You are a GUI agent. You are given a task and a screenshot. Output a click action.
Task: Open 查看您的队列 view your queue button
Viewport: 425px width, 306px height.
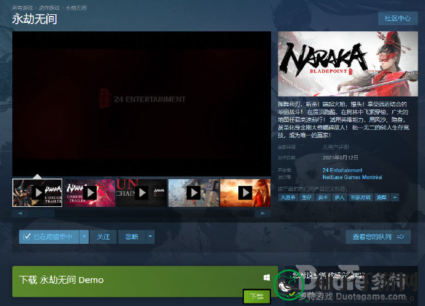pyautogui.click(x=378, y=236)
